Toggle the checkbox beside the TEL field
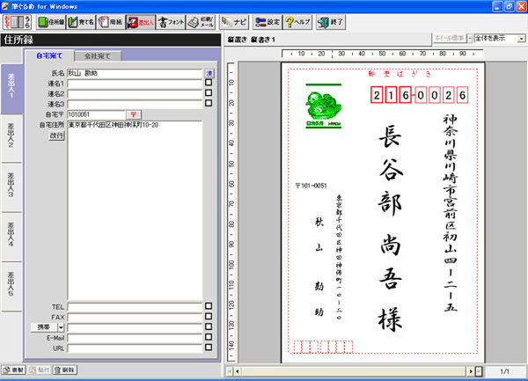Image resolution: width=528 pixels, height=381 pixels. [209, 306]
